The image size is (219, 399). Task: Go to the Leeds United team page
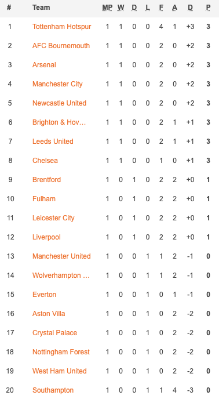point(53,142)
